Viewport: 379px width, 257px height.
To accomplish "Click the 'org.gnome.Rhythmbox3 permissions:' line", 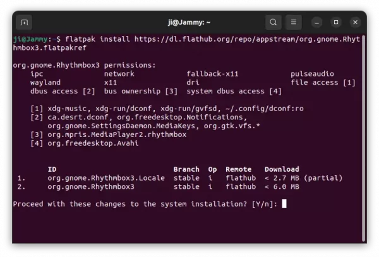I will [85, 65].
